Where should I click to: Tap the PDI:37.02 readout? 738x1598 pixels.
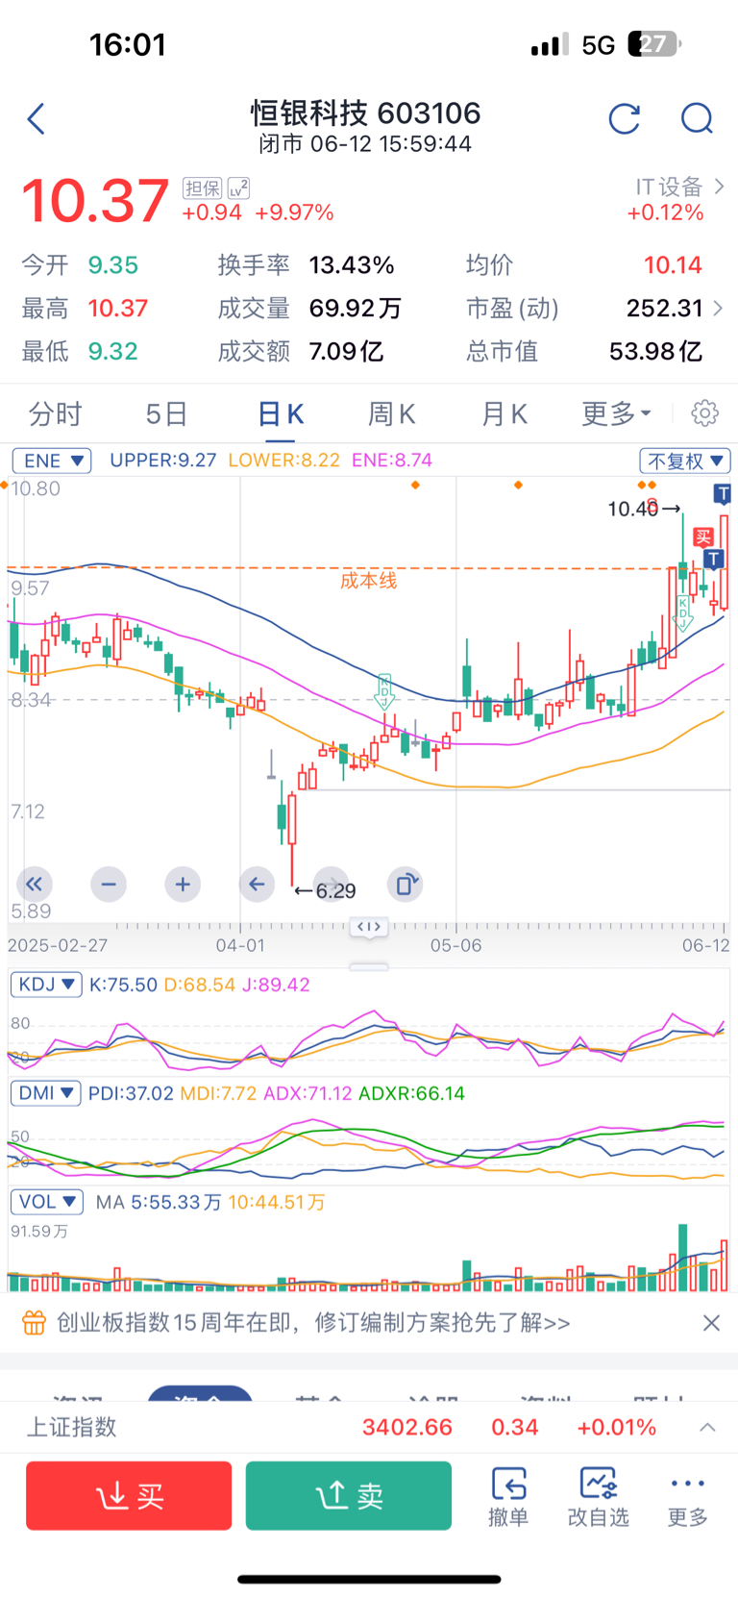pyautogui.click(x=131, y=1093)
